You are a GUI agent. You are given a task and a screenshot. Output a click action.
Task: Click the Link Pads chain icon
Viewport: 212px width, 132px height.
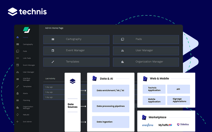pyautogui.click(x=17, y=58)
